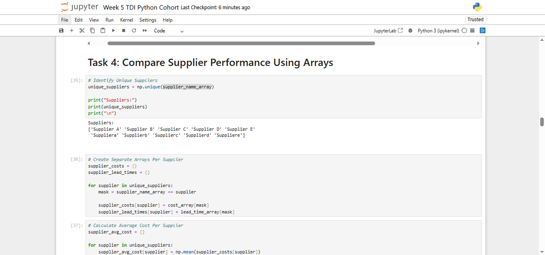Interrupt the kernel using stop icon
Viewport: 545px width, 255px height.
(x=124, y=31)
